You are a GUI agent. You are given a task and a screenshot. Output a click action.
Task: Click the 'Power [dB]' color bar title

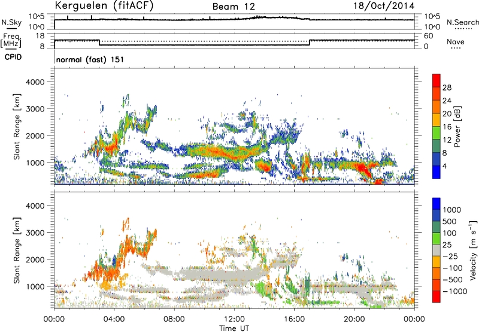[457, 126]
